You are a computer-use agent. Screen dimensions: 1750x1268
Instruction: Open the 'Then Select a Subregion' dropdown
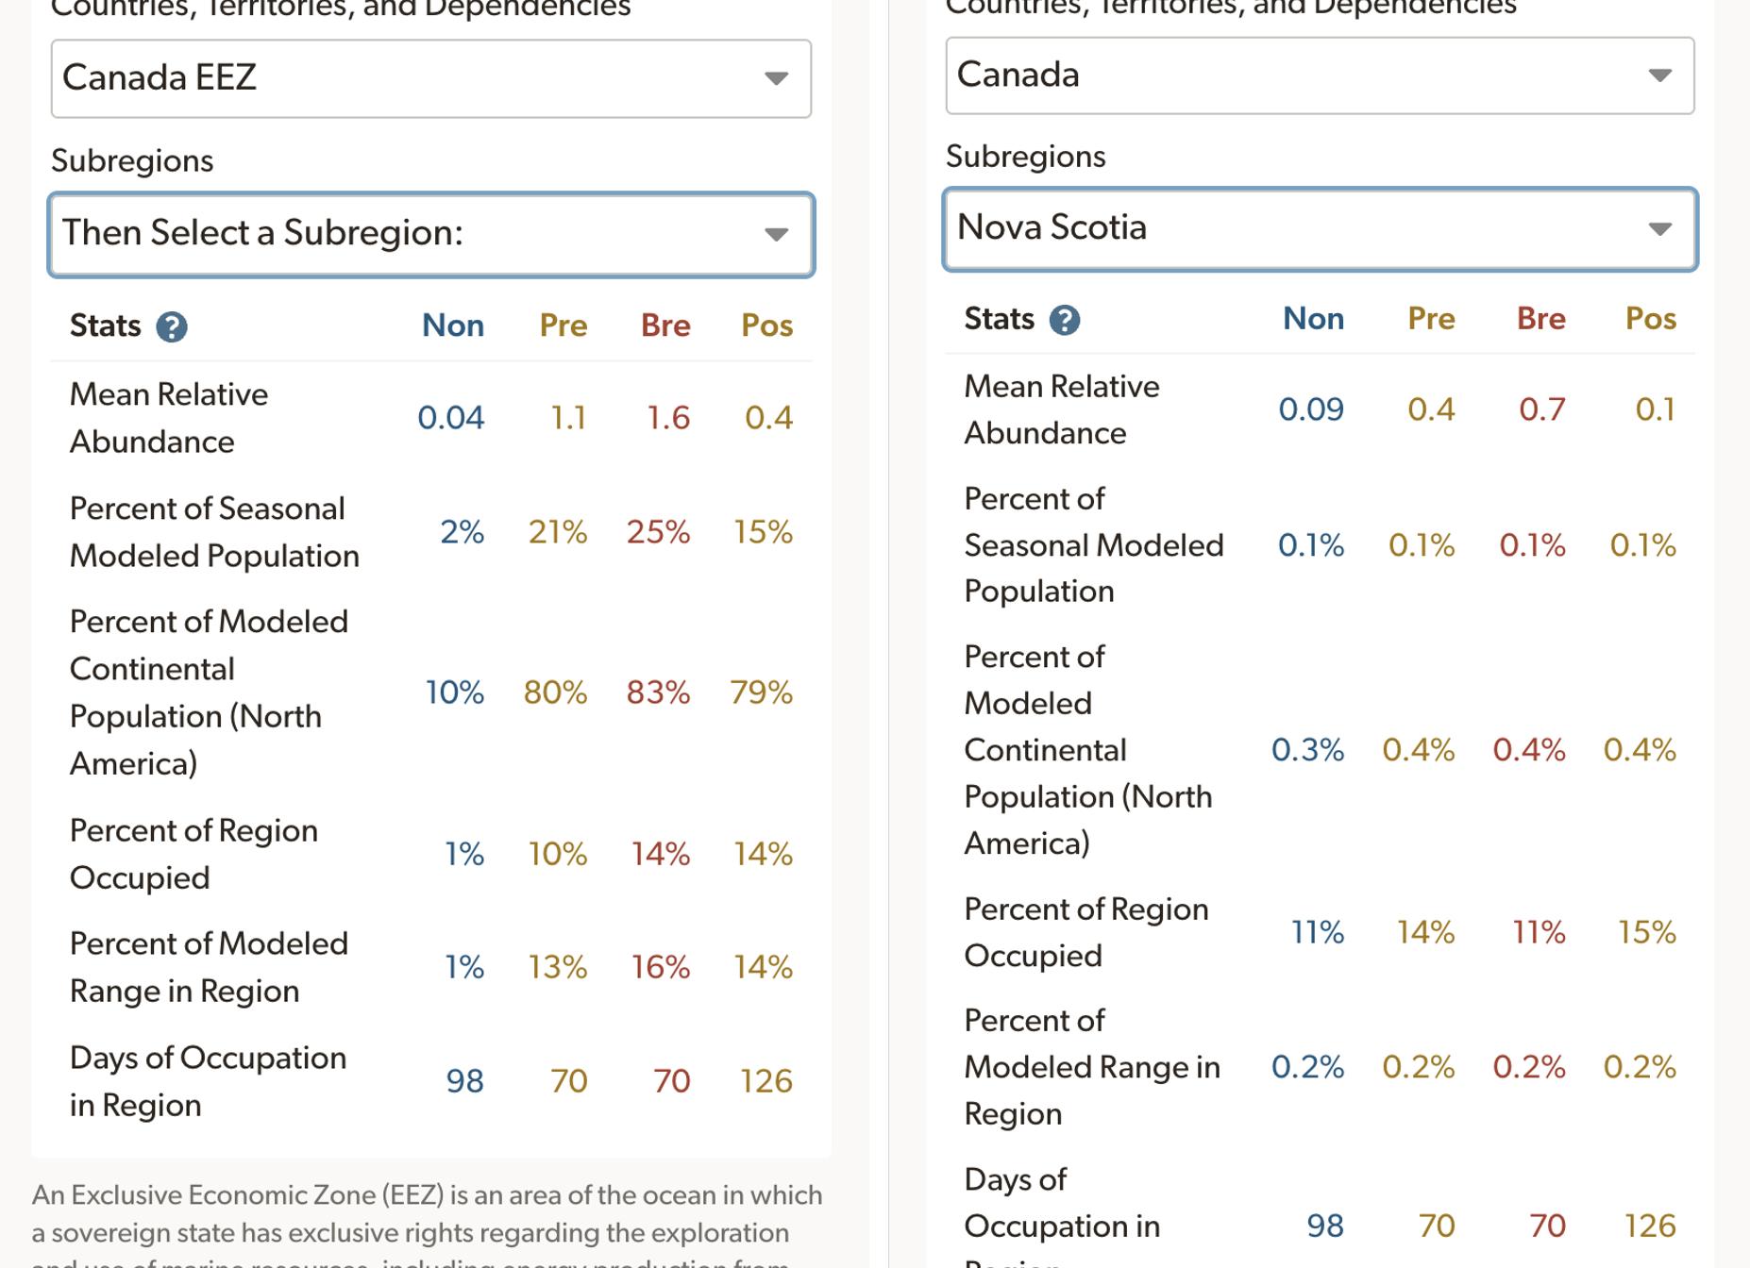[430, 234]
